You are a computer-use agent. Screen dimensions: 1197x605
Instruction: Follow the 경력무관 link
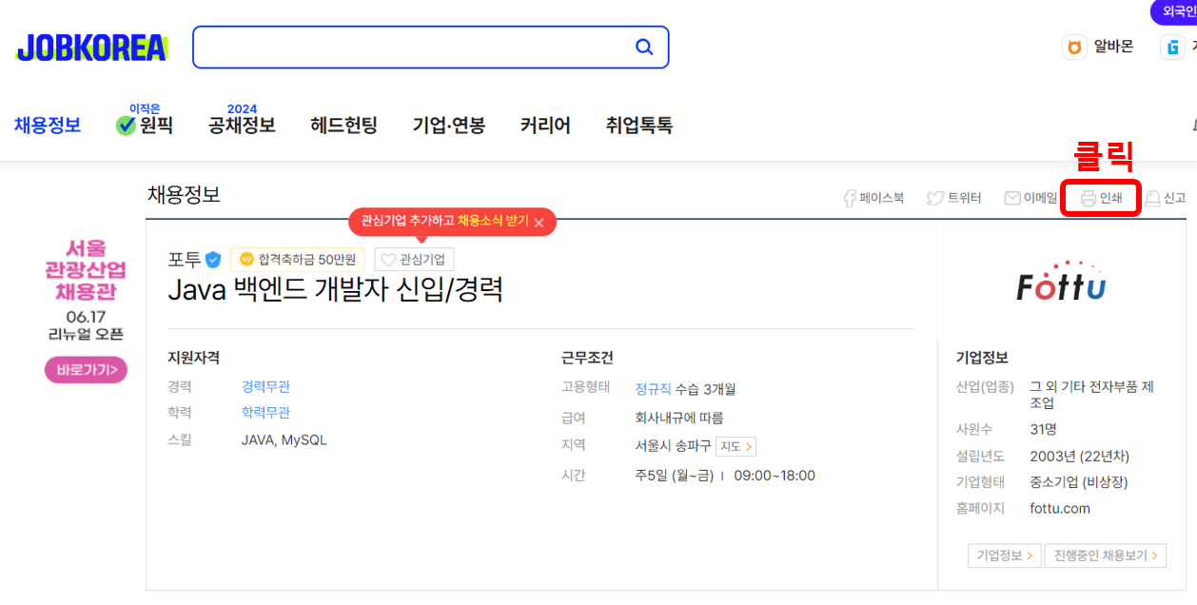point(266,385)
